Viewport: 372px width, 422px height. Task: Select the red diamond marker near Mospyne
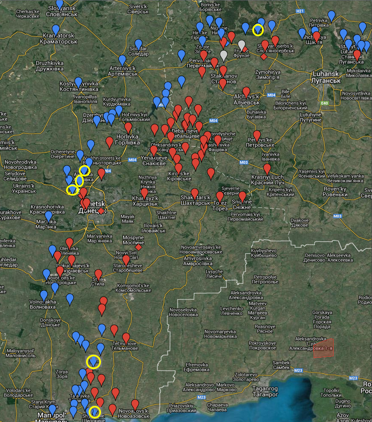[138, 247]
